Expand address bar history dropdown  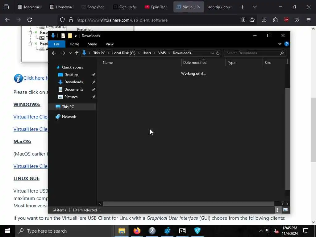tap(212, 53)
